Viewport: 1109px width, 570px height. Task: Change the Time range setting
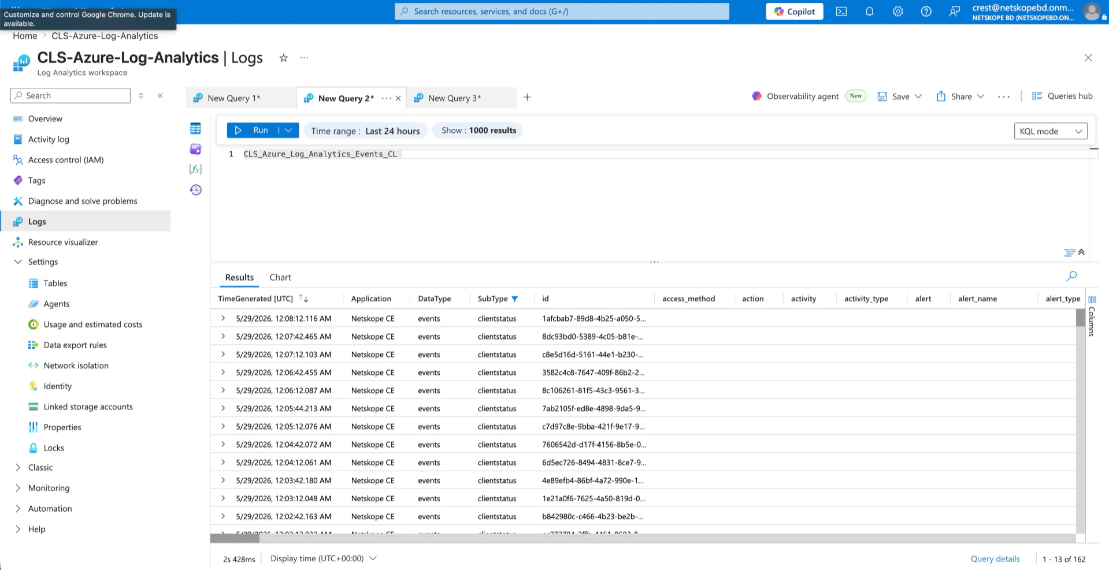pos(366,131)
